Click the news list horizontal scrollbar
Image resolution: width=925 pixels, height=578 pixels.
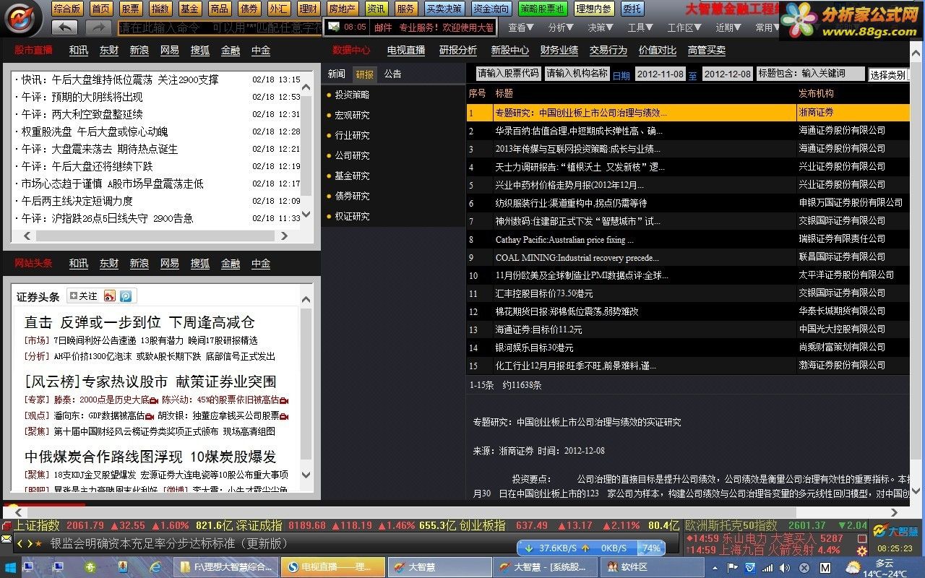coord(156,236)
